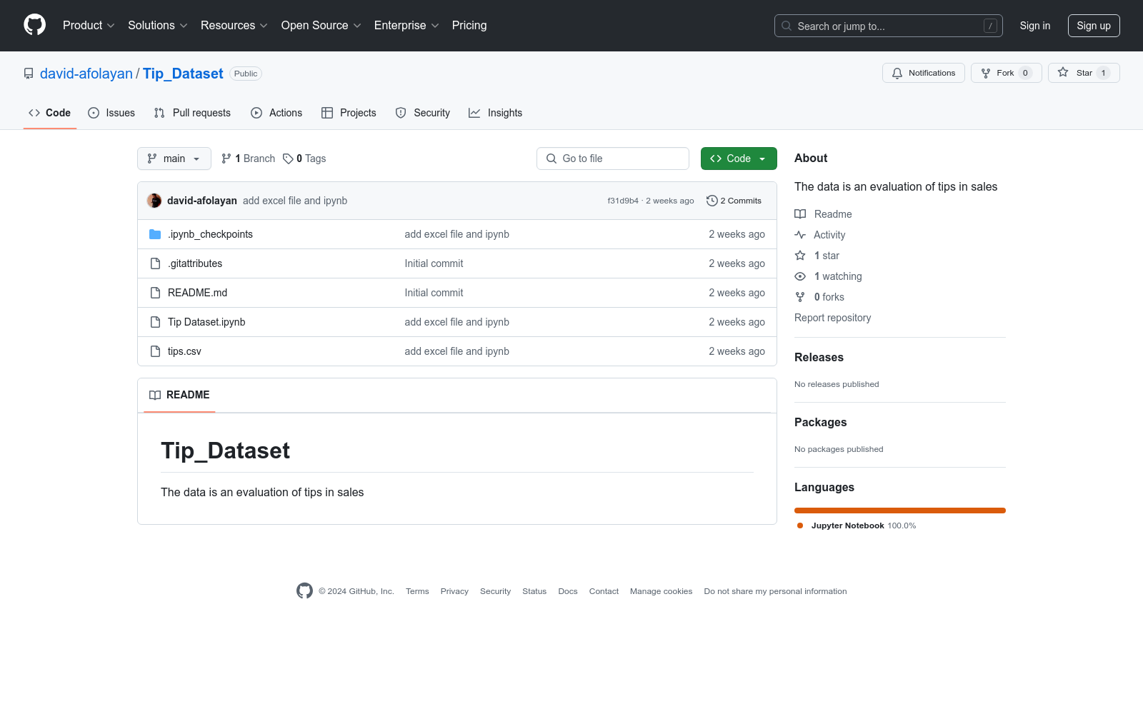Open the Insights tab
The height and width of the screenshot is (714, 1143).
point(496,113)
